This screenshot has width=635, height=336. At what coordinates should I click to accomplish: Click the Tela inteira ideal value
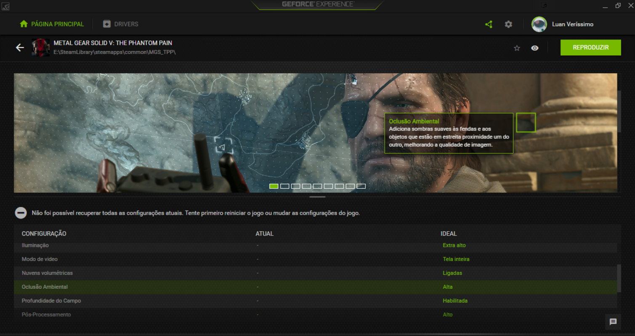click(456, 259)
